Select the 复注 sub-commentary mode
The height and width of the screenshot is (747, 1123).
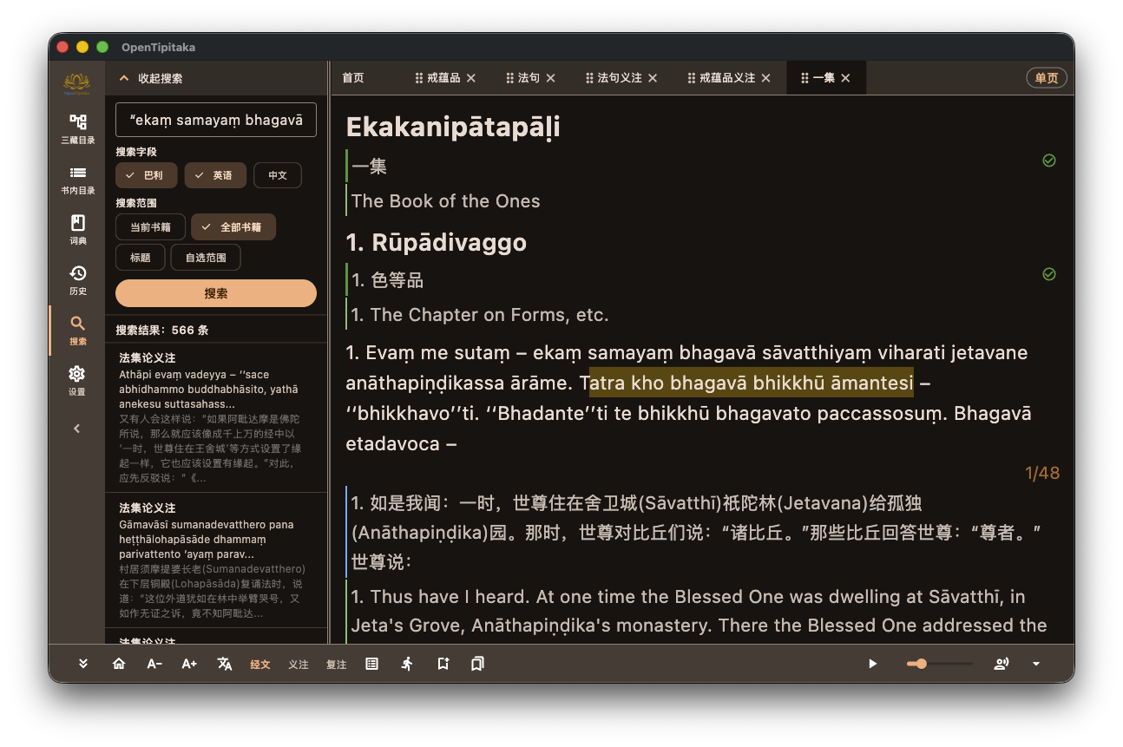click(337, 665)
